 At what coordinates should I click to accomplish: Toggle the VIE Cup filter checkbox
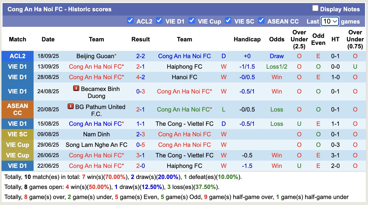click(192, 21)
